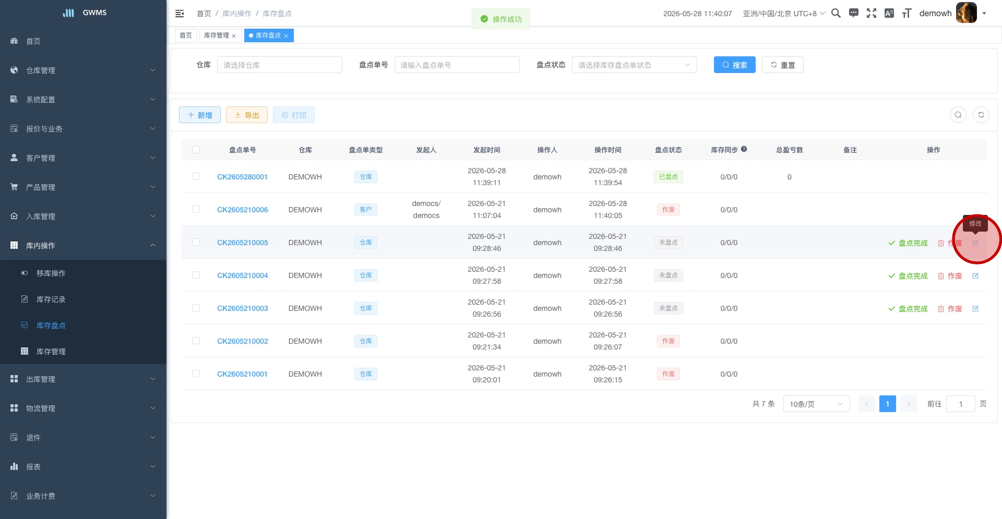This screenshot has width=1002, height=519.
Task: Check the select-all checkbox in table header
Action: [196, 150]
